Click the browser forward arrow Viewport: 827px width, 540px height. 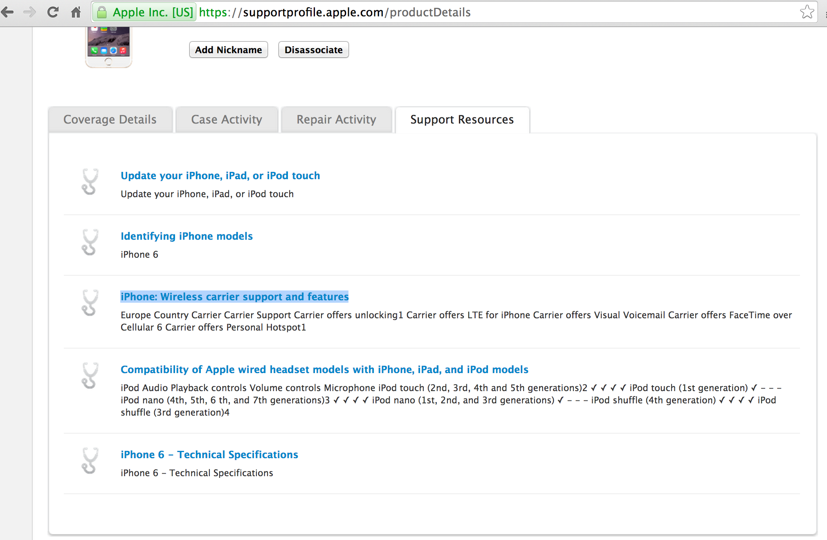[29, 12]
